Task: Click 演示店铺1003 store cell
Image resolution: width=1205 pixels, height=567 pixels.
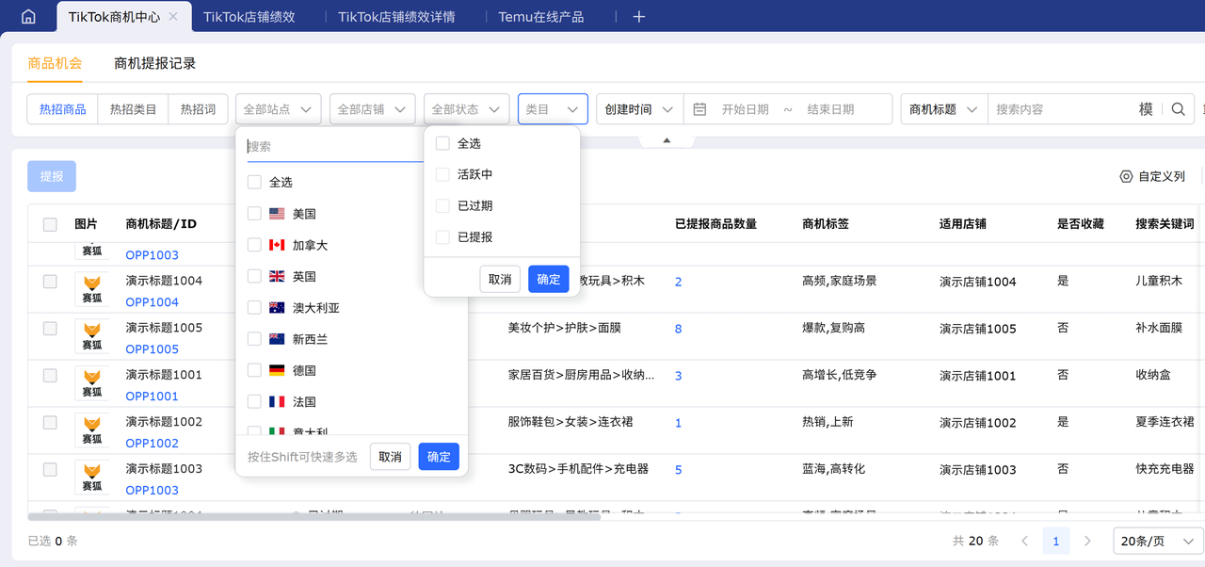Action: point(978,470)
